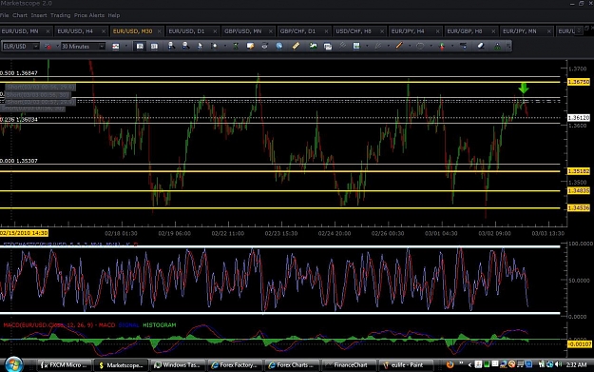
Task: Click the Windows Start orb
Action: (13, 364)
